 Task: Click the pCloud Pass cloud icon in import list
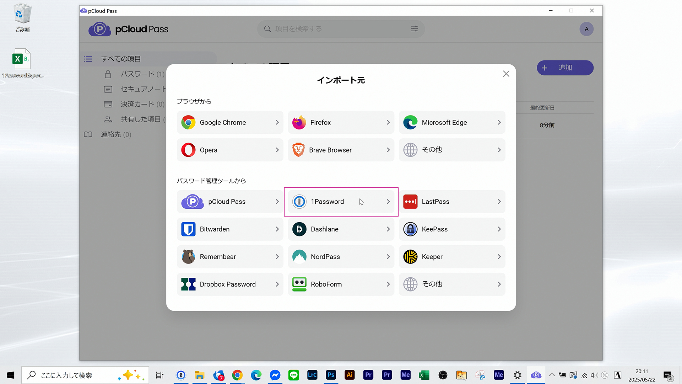193,202
